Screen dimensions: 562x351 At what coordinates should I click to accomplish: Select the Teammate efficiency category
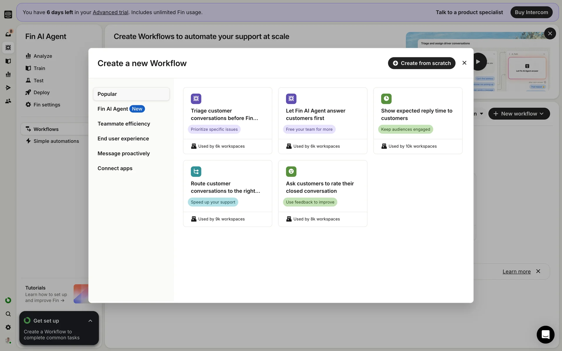(124, 124)
